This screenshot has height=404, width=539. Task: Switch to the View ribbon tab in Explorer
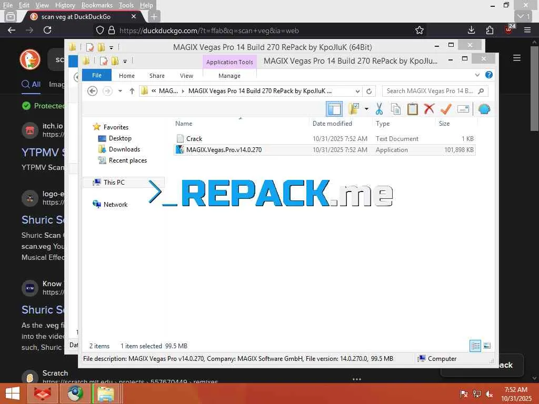click(x=186, y=76)
